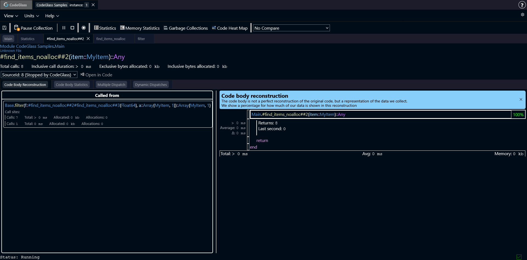The image size is (527, 260).
Task: Click Open in Code
Action: pos(97,75)
